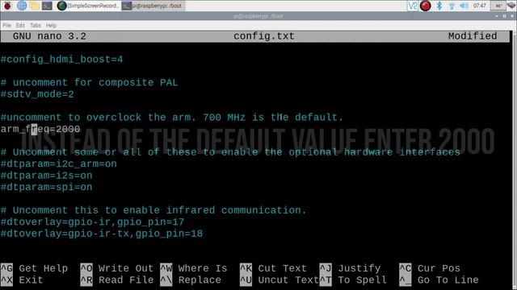Place cursor on arm_freq=2000 line
Viewport: 517px width, 290px height.
(40, 129)
